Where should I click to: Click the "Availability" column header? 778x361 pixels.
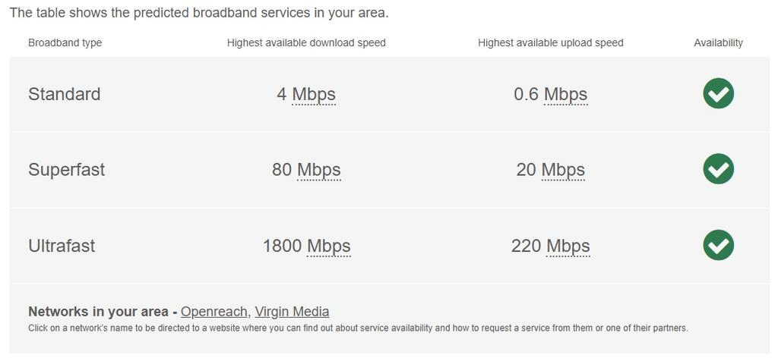[x=718, y=42]
